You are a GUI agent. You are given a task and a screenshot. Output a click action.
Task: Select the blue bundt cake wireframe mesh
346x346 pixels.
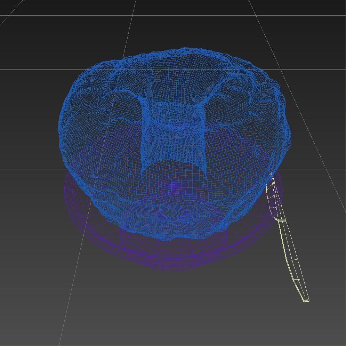point(174,143)
